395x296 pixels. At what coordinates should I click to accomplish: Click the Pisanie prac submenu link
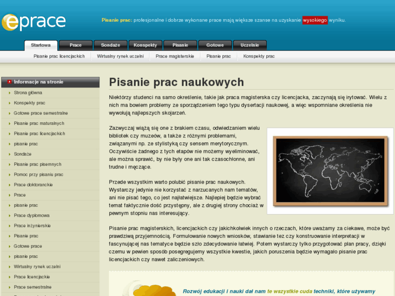click(218, 56)
